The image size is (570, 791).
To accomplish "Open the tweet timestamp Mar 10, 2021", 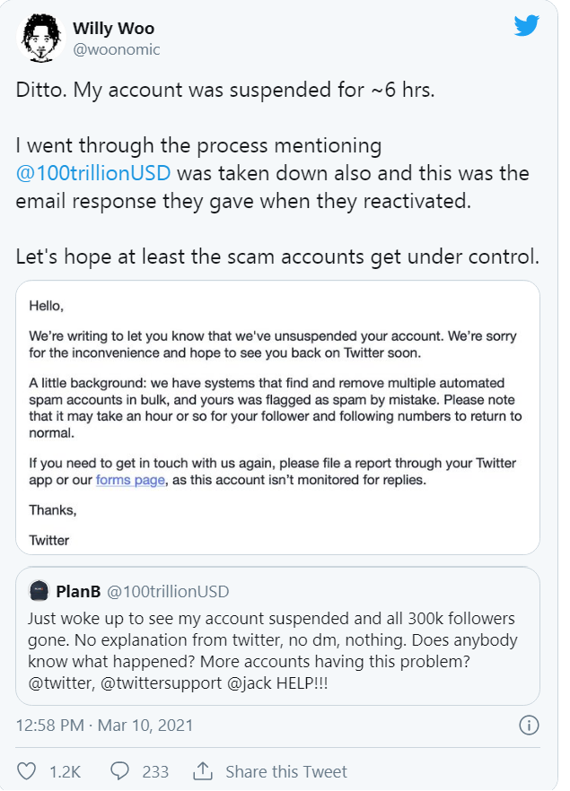I will click(104, 725).
